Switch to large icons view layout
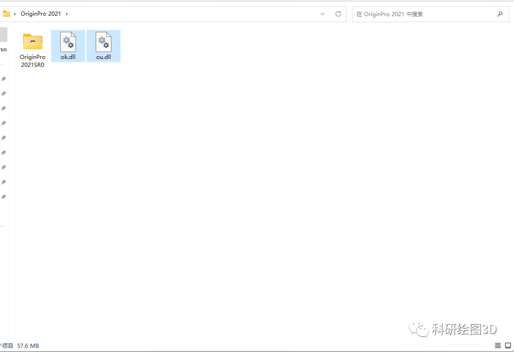Viewport: 514px width, 352px height. (x=508, y=345)
